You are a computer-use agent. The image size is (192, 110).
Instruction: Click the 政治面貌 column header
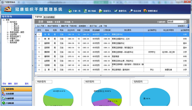pyautogui.click(x=96, y=30)
